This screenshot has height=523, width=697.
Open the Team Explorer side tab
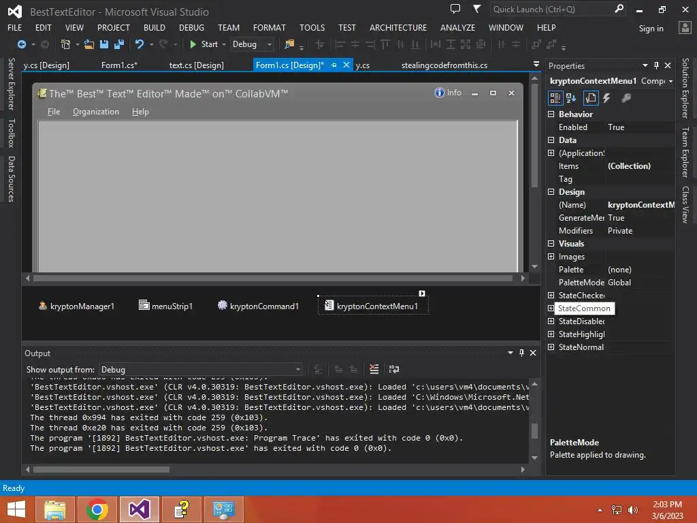tap(685, 152)
